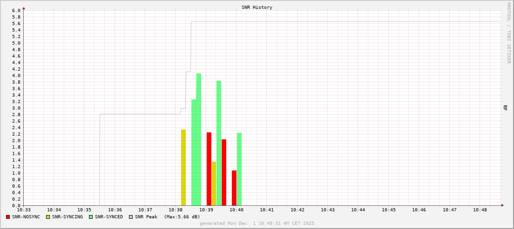This screenshot has width=514, height=229.
Task: Click the 10:43 time axis label
Action: tap(328, 210)
